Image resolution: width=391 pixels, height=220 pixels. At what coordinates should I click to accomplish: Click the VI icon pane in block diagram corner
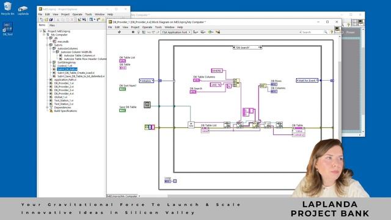pyautogui.click(x=337, y=29)
